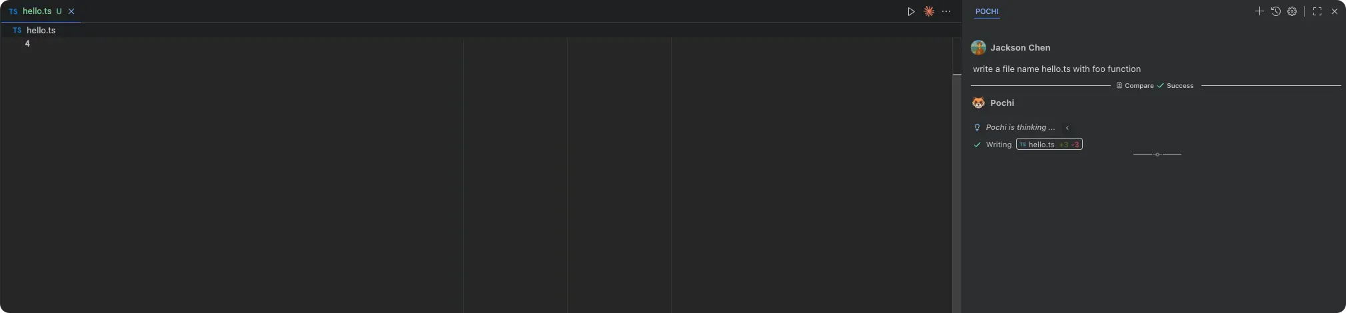The width and height of the screenshot is (1346, 313).
Task: Click Jackson Chen's avatar
Action: click(x=978, y=47)
